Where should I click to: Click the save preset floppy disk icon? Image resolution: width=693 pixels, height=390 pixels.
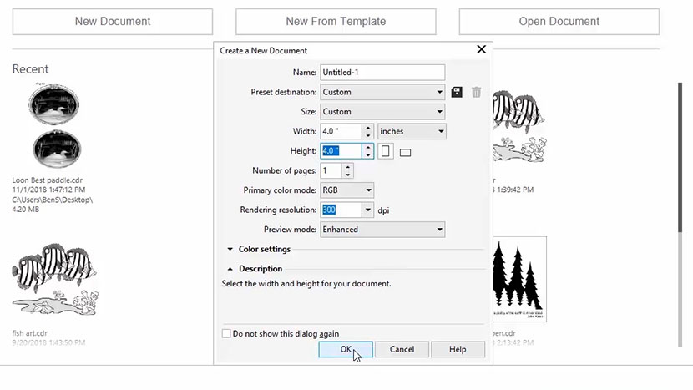point(457,93)
